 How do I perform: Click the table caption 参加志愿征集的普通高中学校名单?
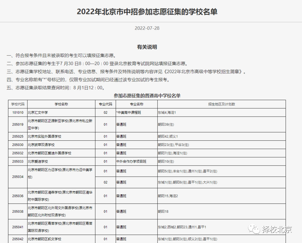coord(147,96)
